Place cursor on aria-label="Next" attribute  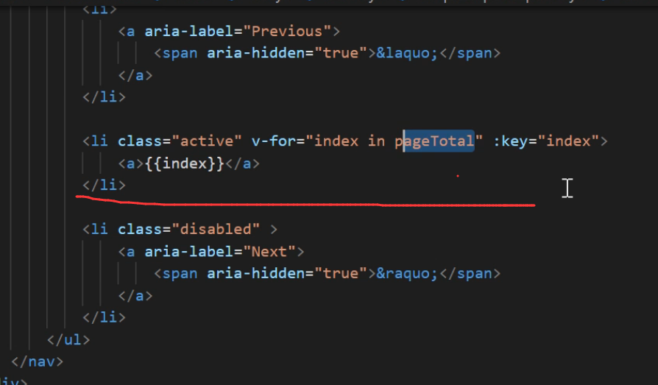coord(220,251)
